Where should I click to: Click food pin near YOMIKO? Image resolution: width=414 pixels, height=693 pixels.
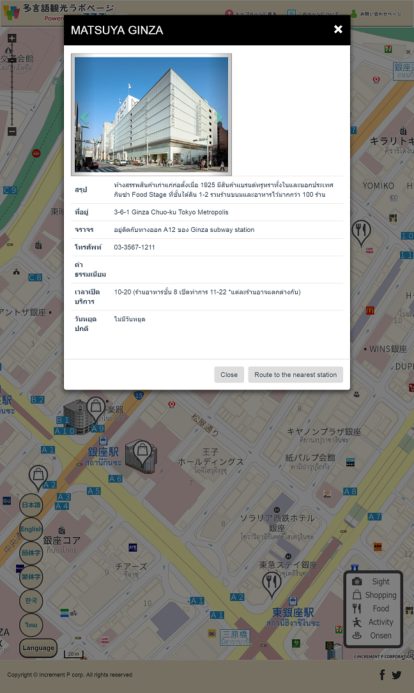click(x=362, y=232)
